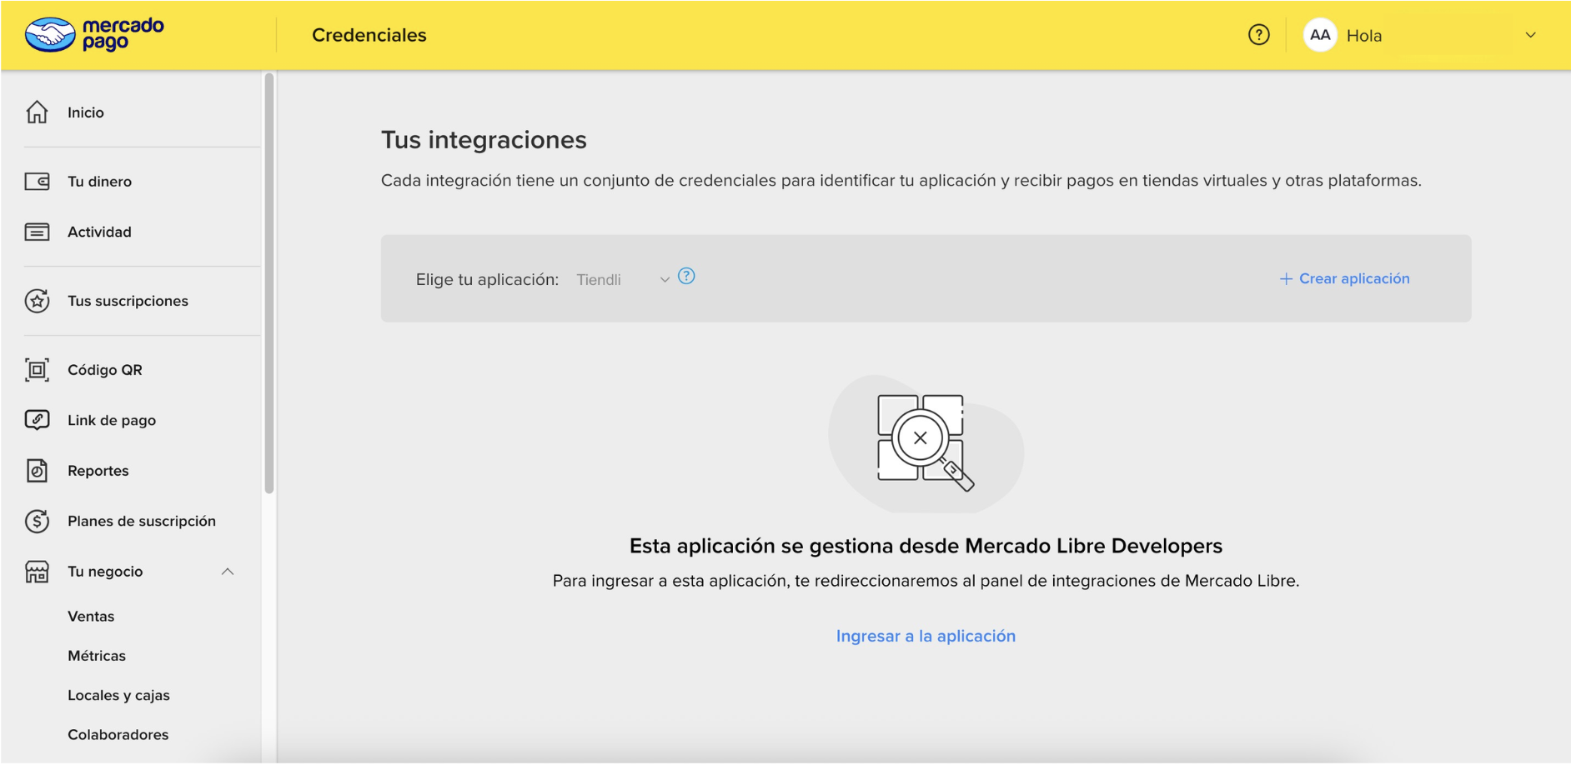This screenshot has height=765, width=1571.
Task: Click the help question mark in header
Action: point(1258,35)
